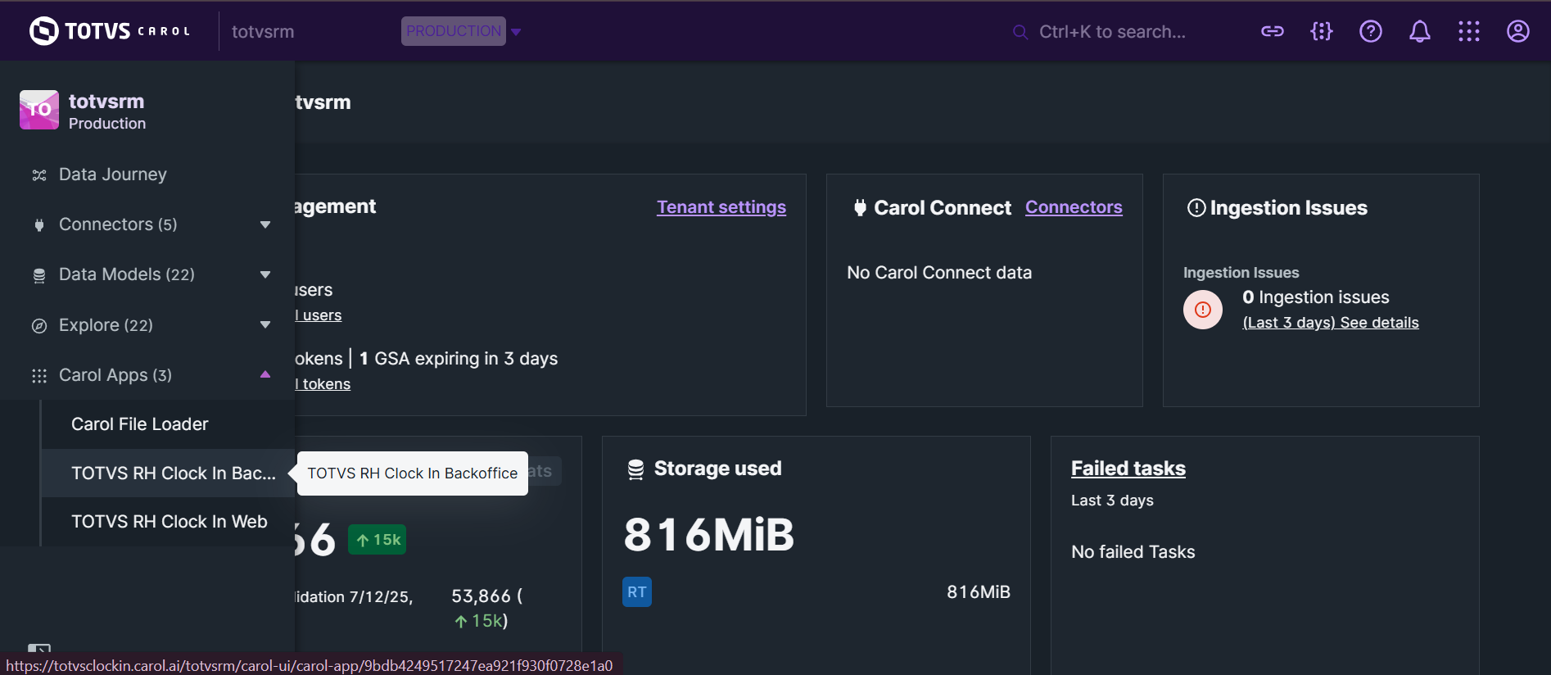Click the totvsrm tenant avatar icon

(39, 110)
